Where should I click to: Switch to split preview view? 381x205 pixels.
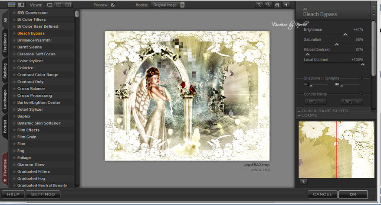[59, 5]
